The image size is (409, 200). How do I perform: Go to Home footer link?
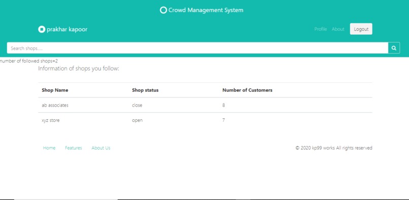pos(49,148)
